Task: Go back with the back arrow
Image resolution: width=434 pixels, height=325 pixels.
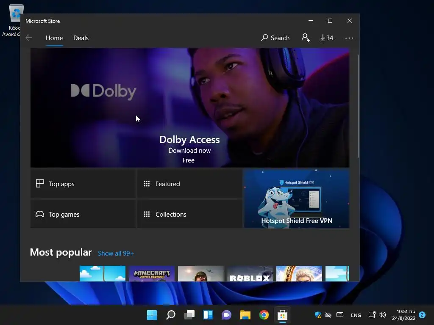Action: click(x=29, y=38)
